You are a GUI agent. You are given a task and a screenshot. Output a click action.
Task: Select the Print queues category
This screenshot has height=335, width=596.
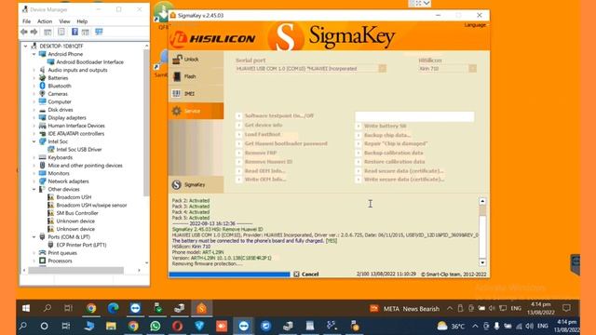pyautogui.click(x=62, y=253)
